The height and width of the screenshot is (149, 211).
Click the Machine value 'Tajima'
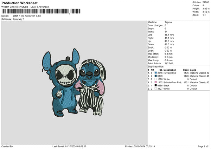point(168,22)
